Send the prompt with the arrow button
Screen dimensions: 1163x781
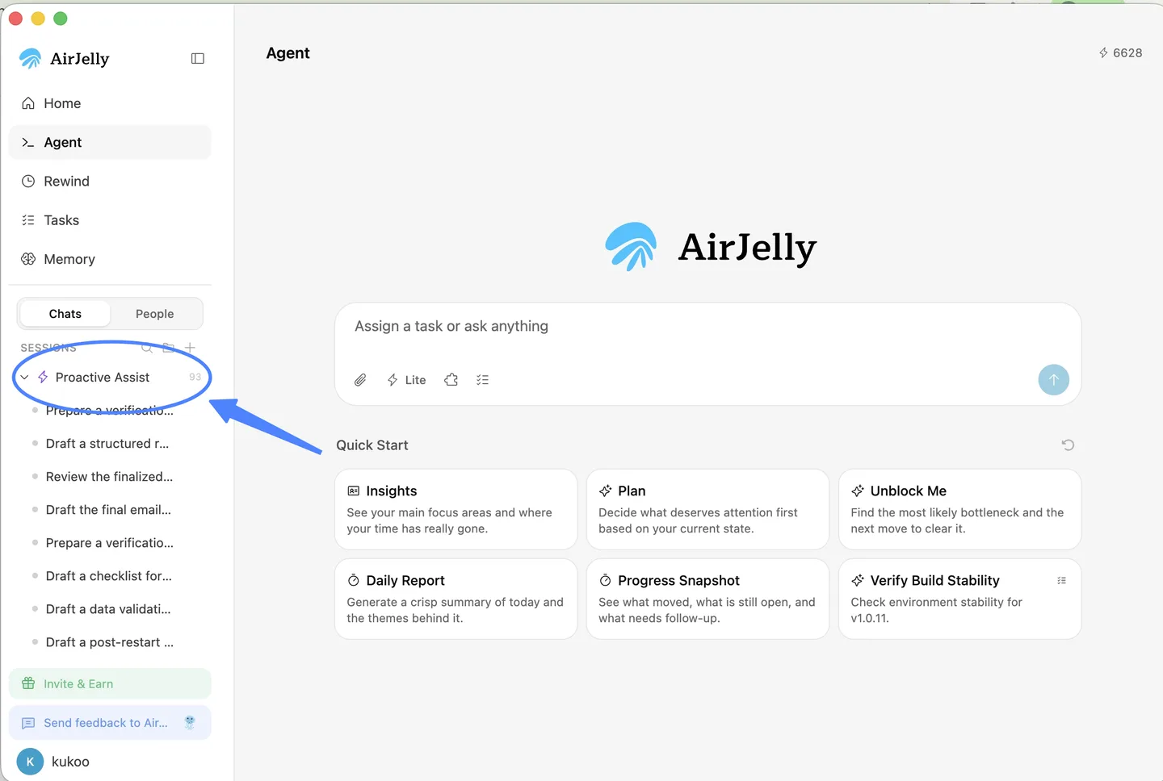pos(1053,380)
